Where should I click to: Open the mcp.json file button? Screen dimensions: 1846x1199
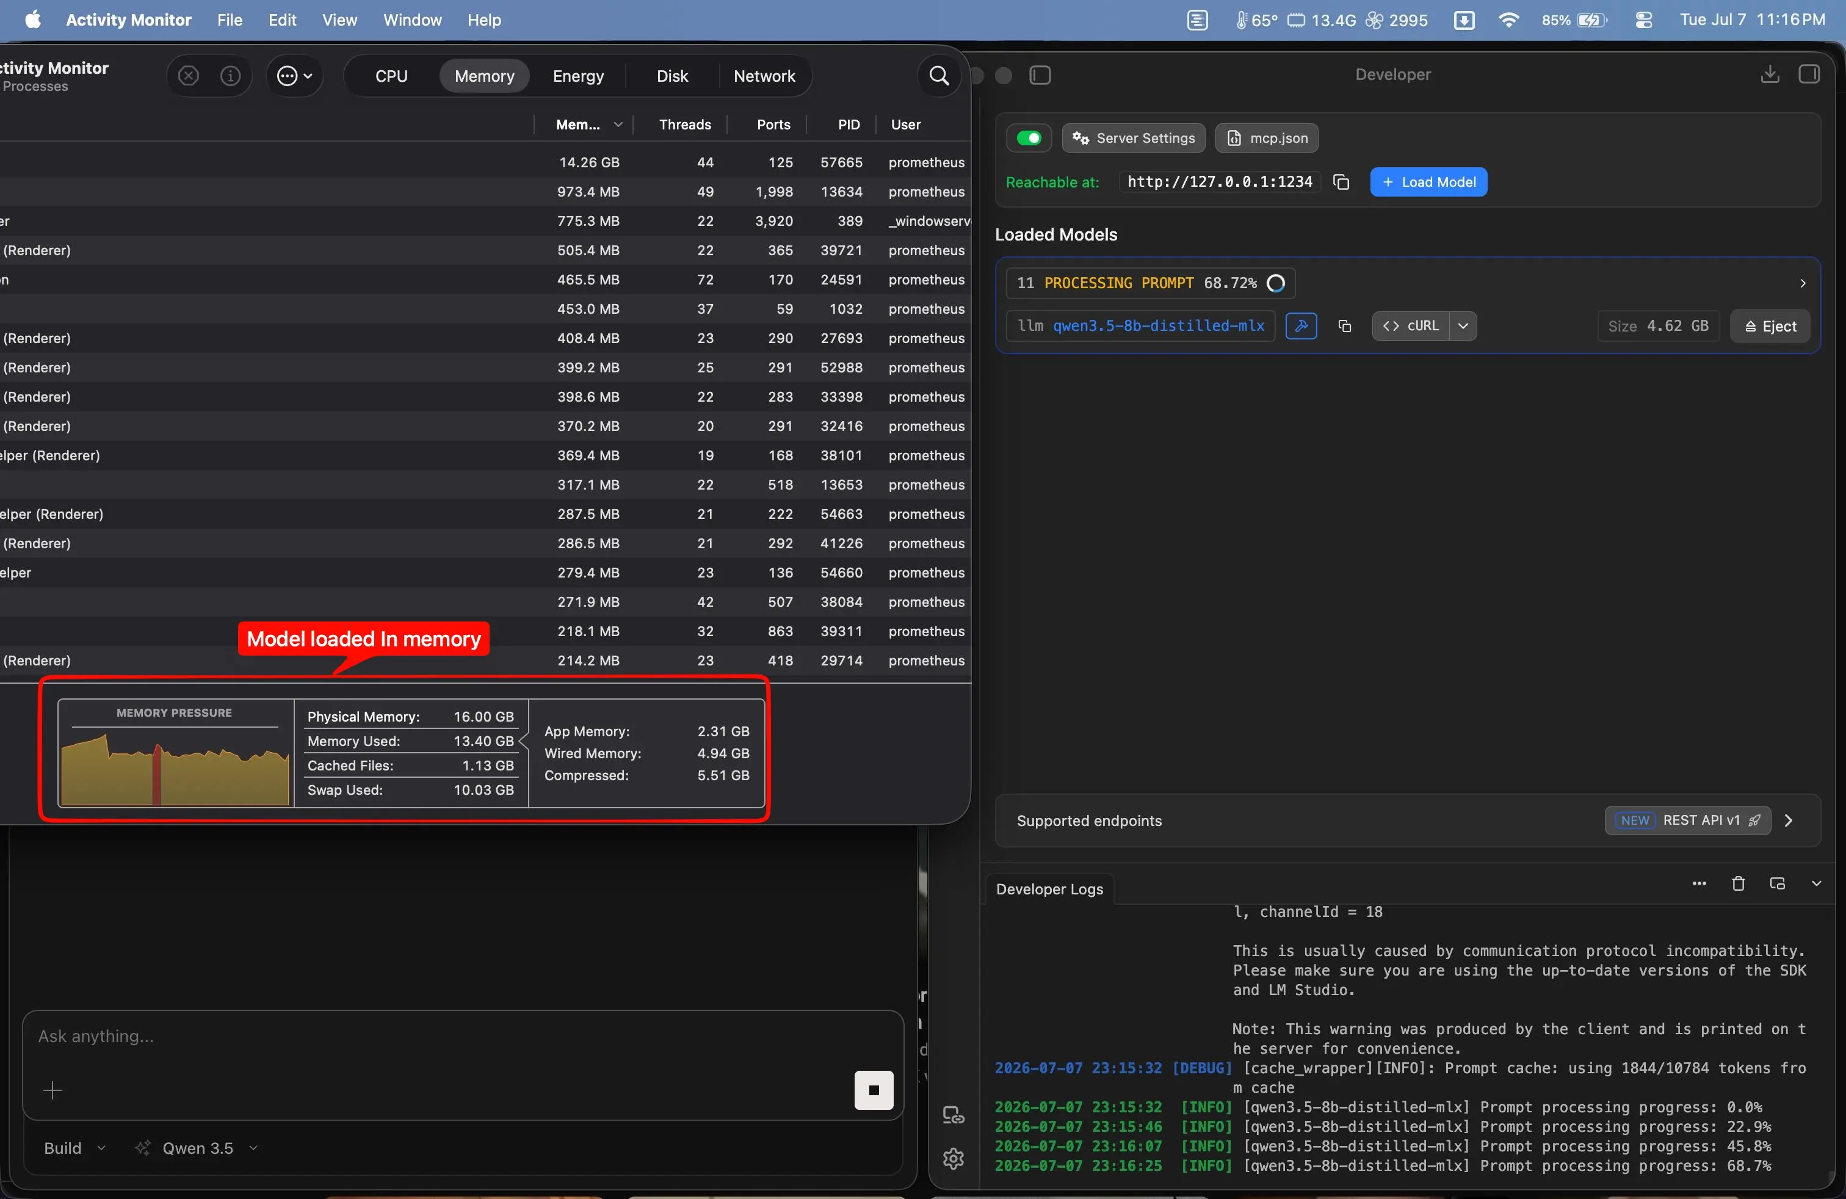point(1267,138)
